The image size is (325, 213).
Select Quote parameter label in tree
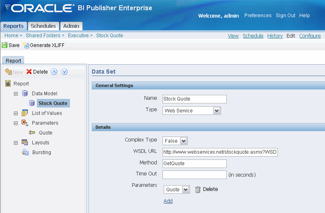point(45,133)
